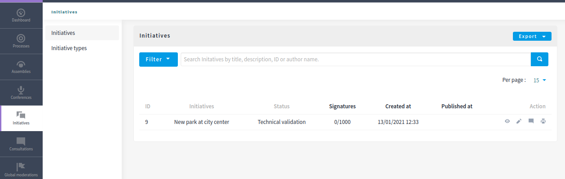Open comments for New park initiative
The image size is (565, 179).
531,121
